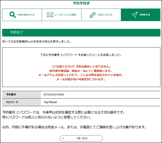Click the paper plane send icon

coord(134,15)
